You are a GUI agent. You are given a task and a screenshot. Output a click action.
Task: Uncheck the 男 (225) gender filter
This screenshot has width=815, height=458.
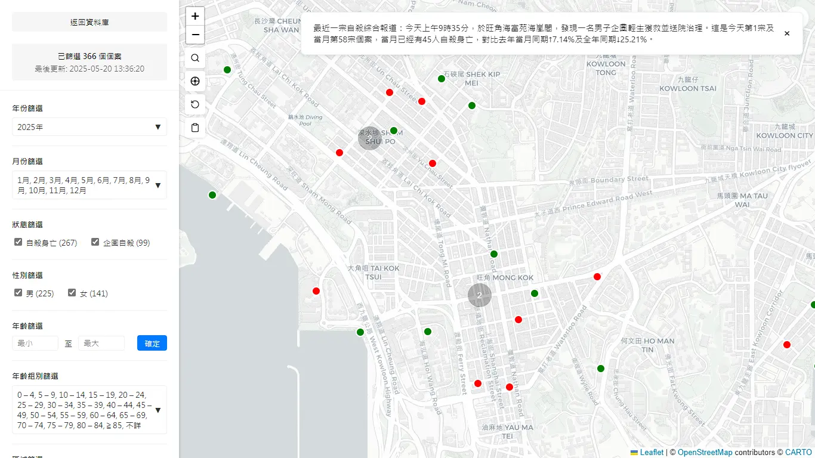[18, 293]
